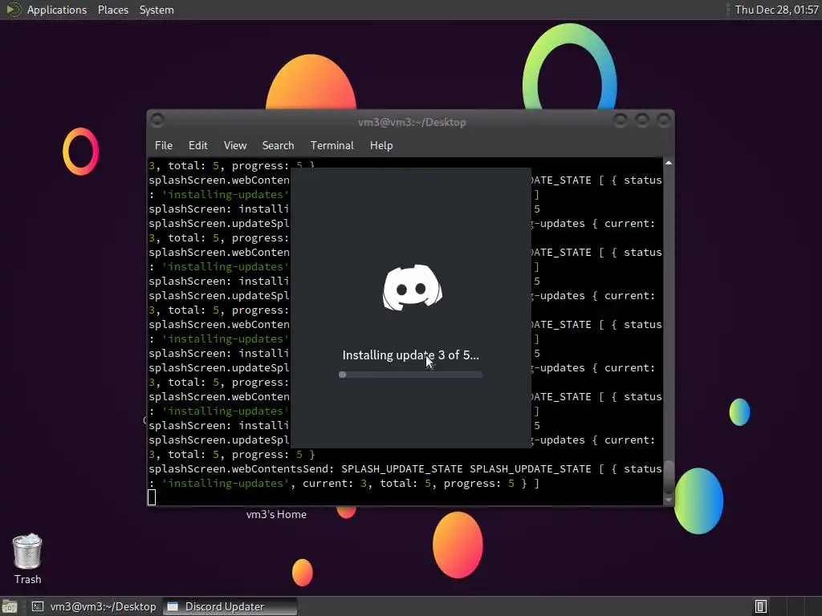Open the terminal Help menu
Screen dimensions: 822x616
click(381, 146)
